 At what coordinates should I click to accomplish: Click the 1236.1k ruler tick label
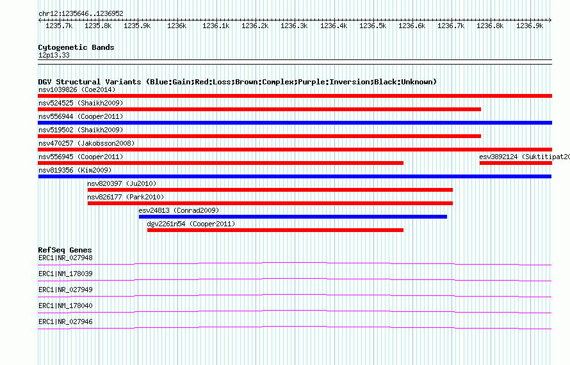pos(216,26)
